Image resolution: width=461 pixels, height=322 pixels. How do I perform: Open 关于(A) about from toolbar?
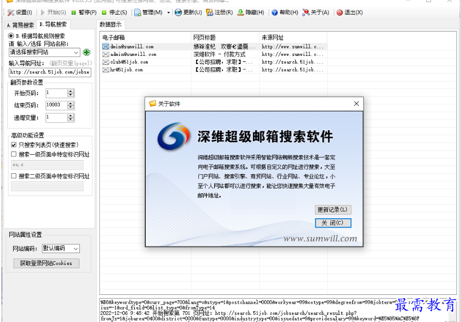[316, 12]
